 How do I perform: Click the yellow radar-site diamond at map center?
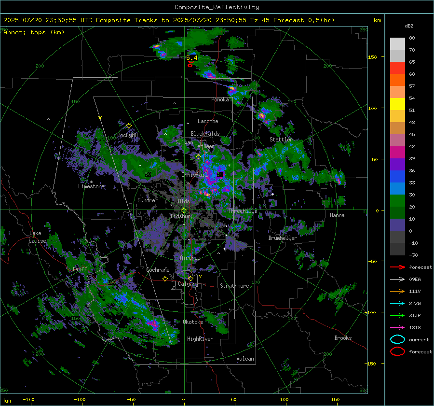click(184, 210)
